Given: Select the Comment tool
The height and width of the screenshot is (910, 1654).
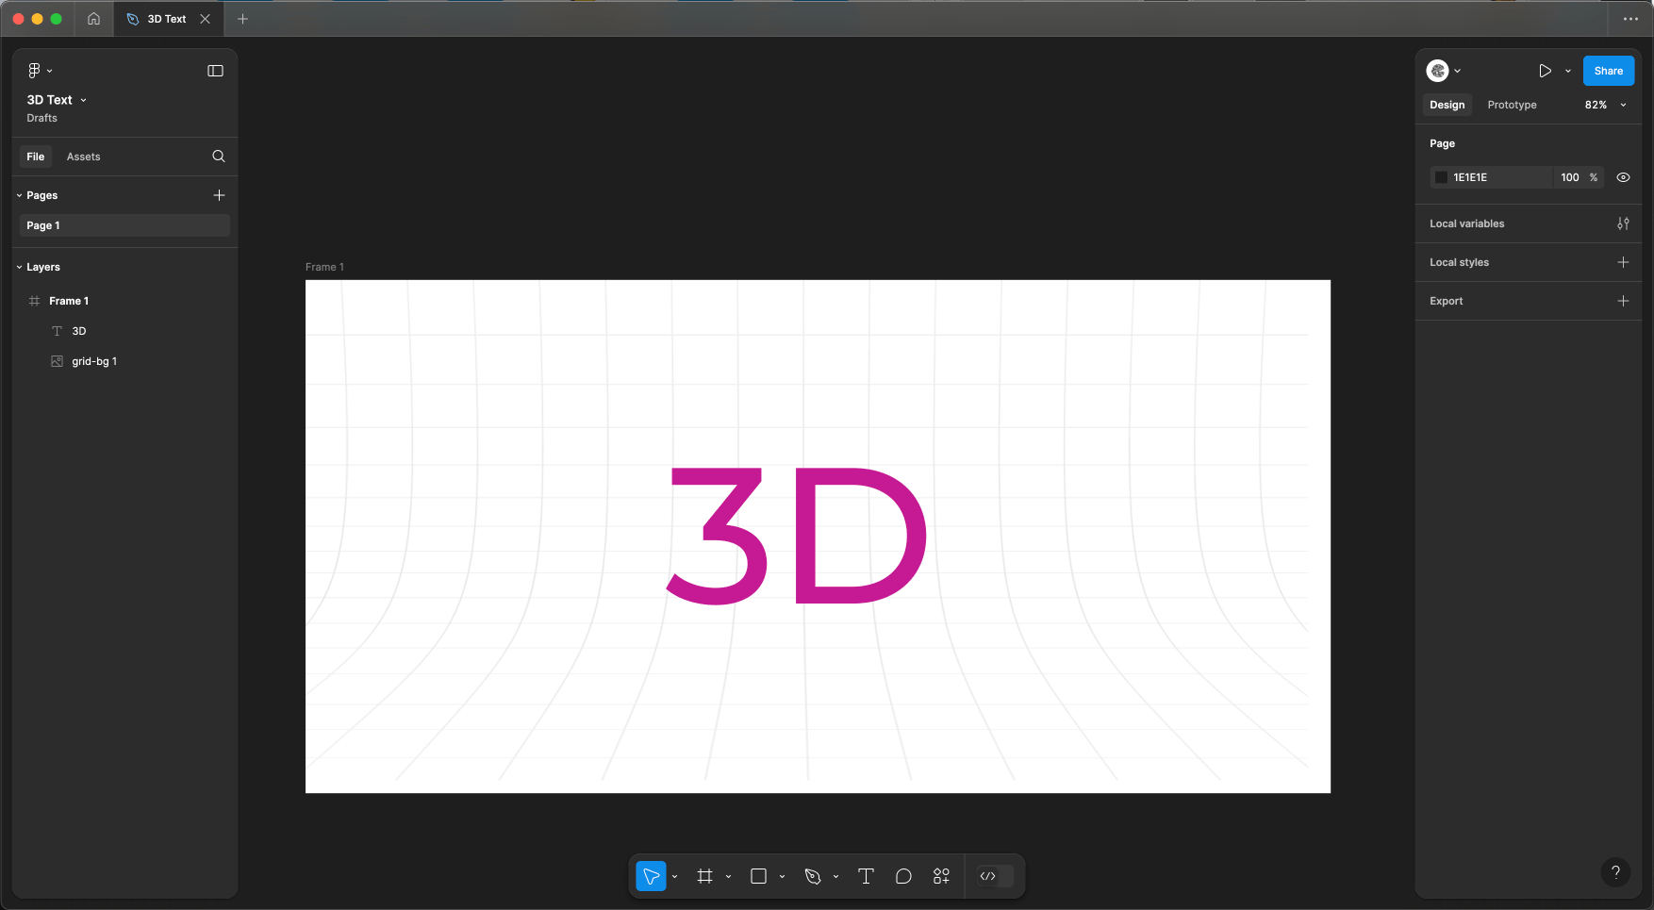Looking at the screenshot, I should pyautogui.click(x=903, y=876).
